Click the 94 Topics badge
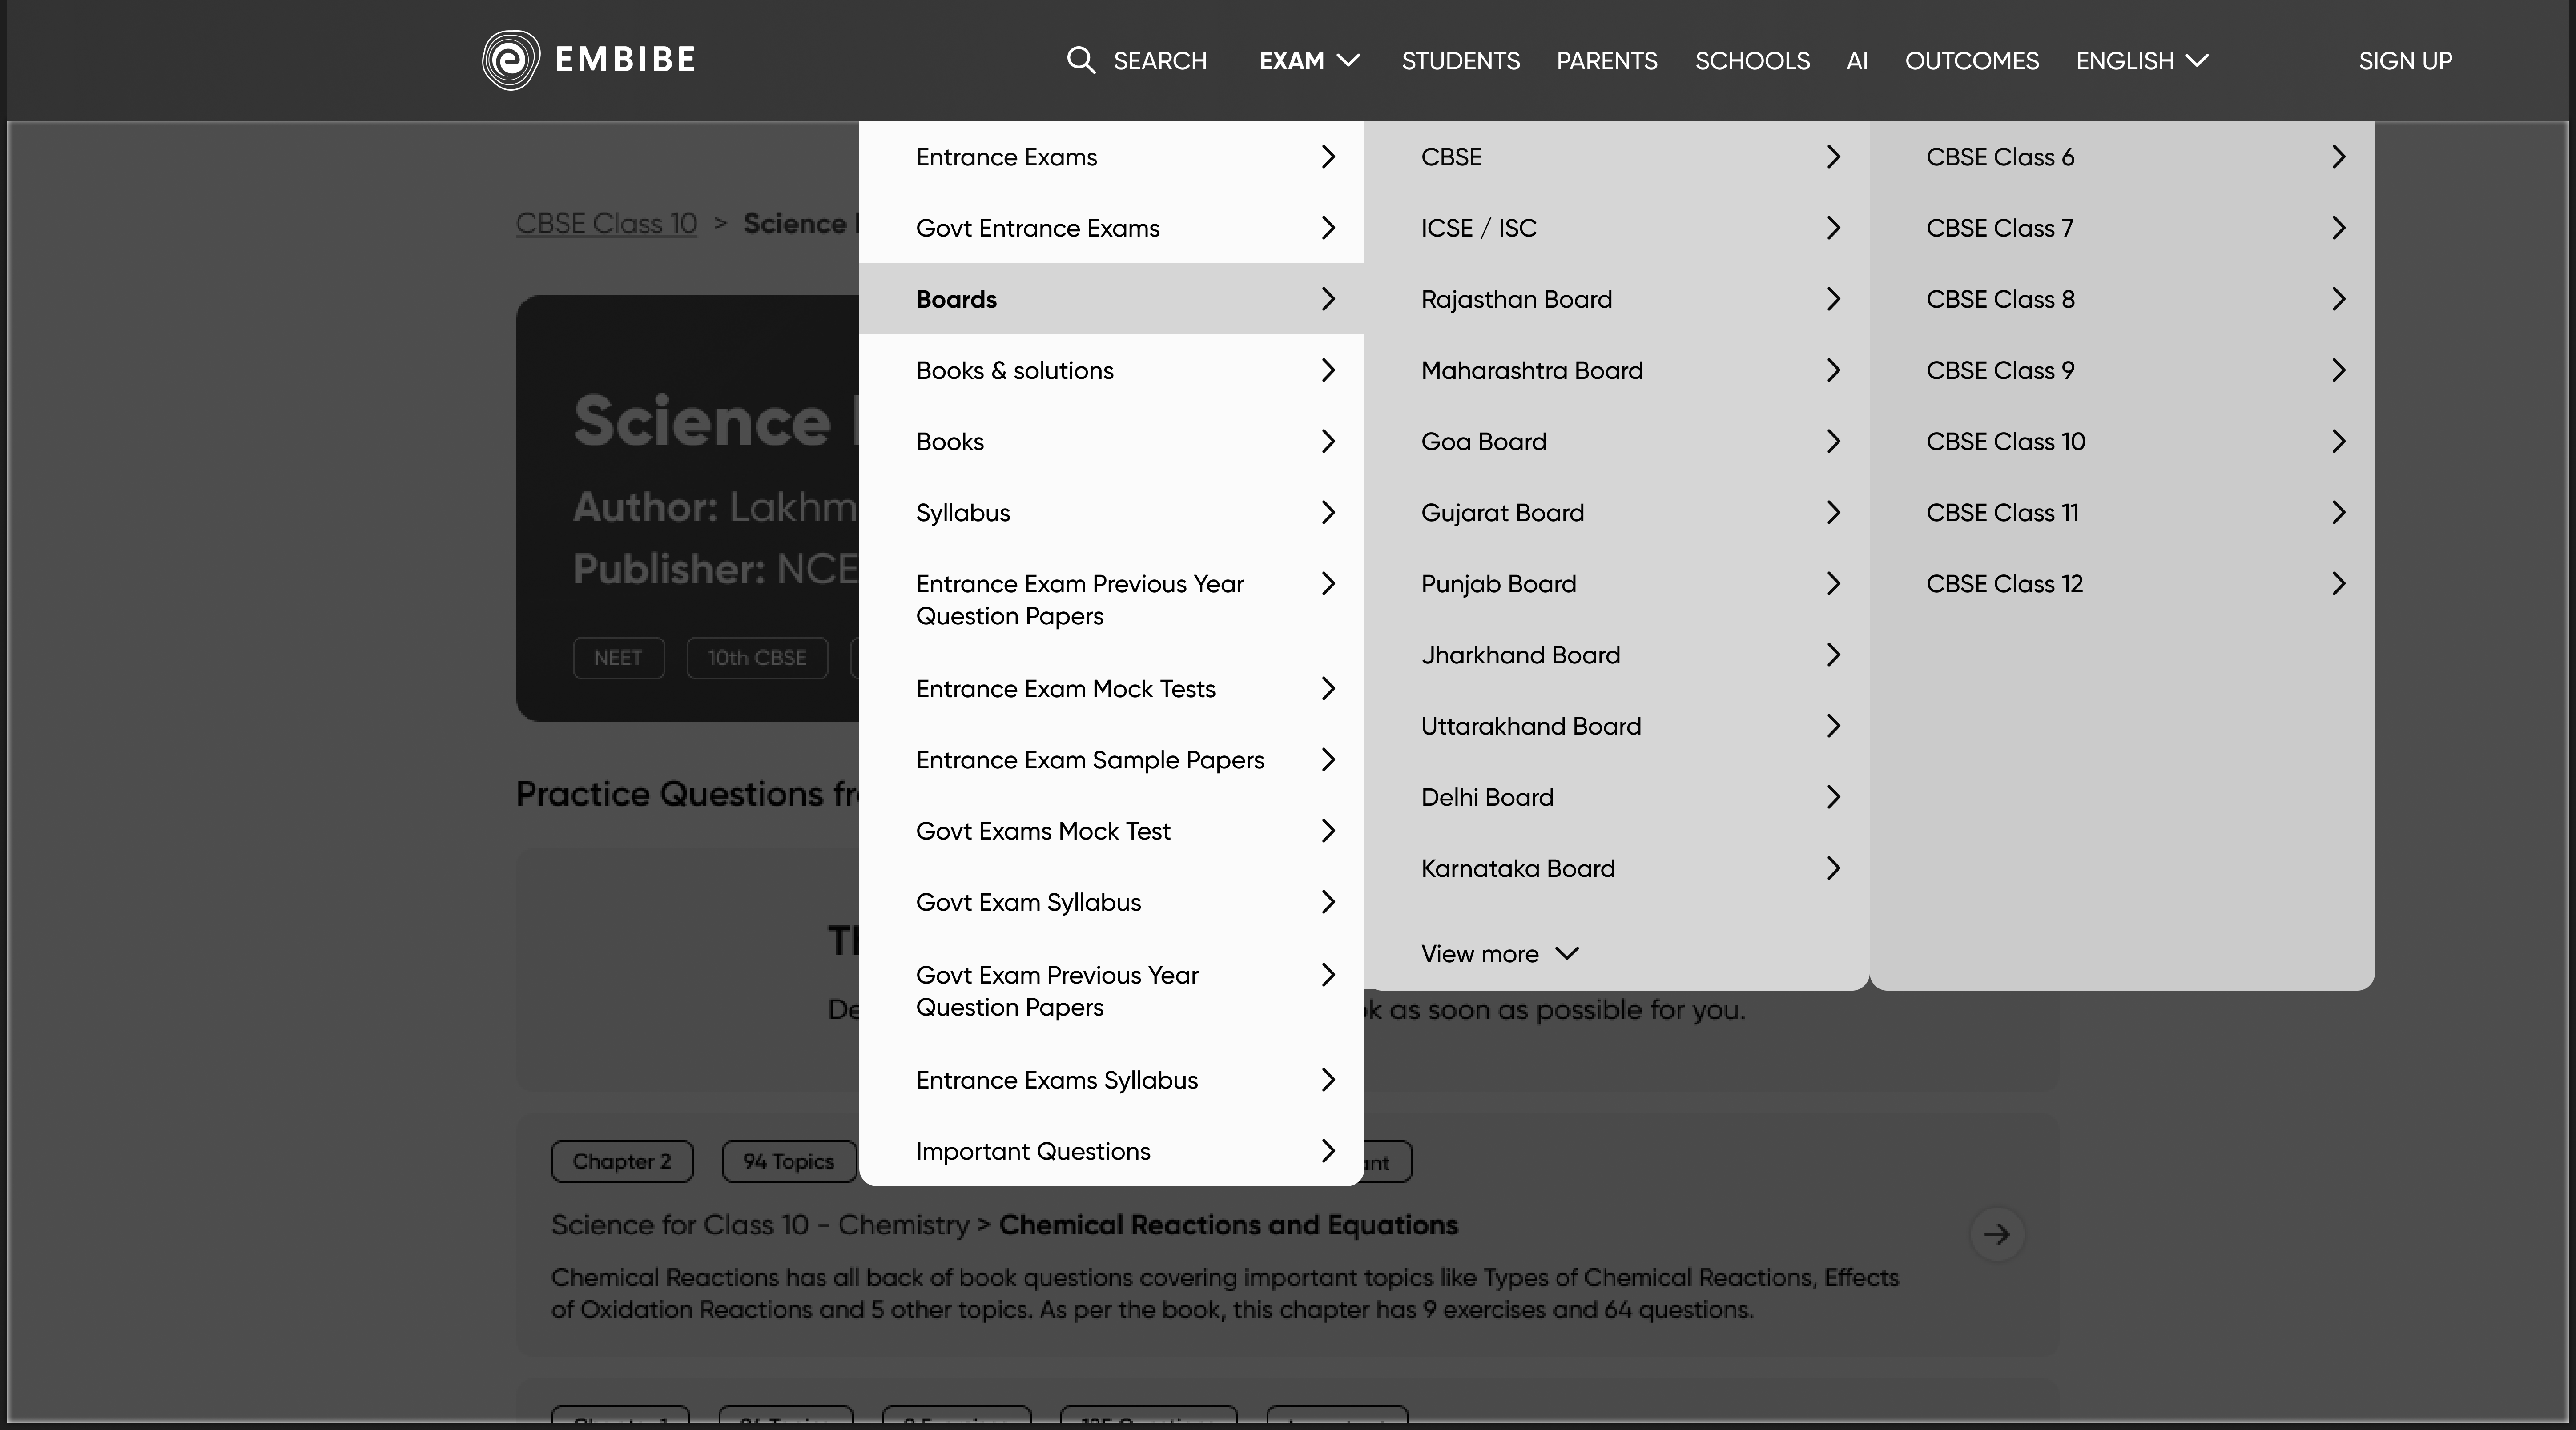 click(788, 1161)
